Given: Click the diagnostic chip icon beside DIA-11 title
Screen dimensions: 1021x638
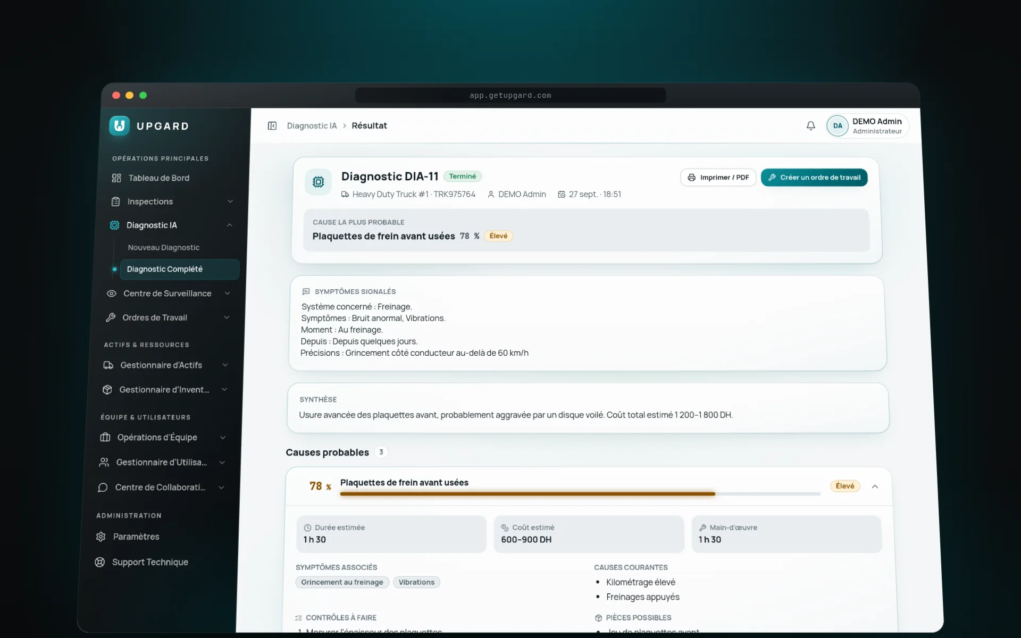Looking at the screenshot, I should [x=319, y=182].
